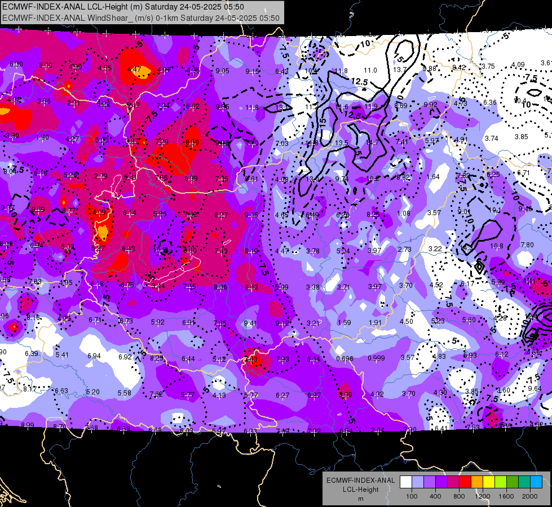
Task: Click the lime yellow-green legend swatch
Action: point(501,482)
